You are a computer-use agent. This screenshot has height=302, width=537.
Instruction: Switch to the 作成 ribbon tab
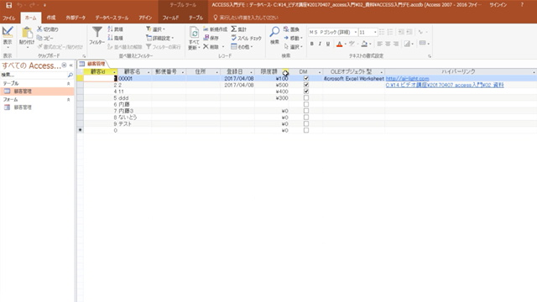pos(51,18)
